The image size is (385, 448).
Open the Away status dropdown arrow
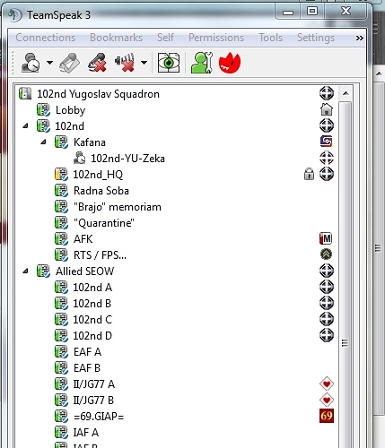[49, 63]
